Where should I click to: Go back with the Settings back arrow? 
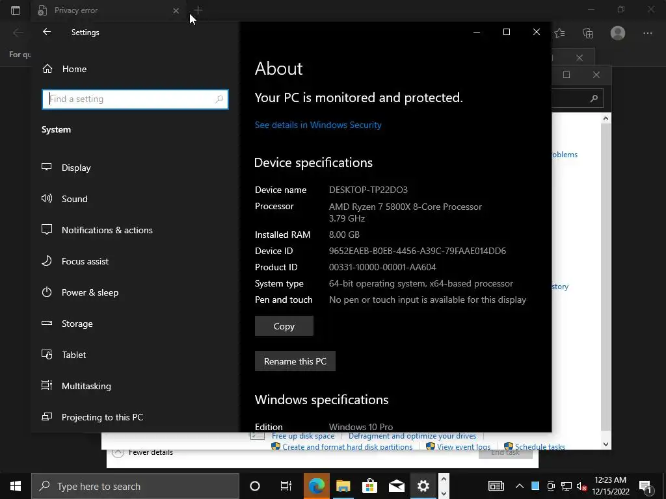47,32
